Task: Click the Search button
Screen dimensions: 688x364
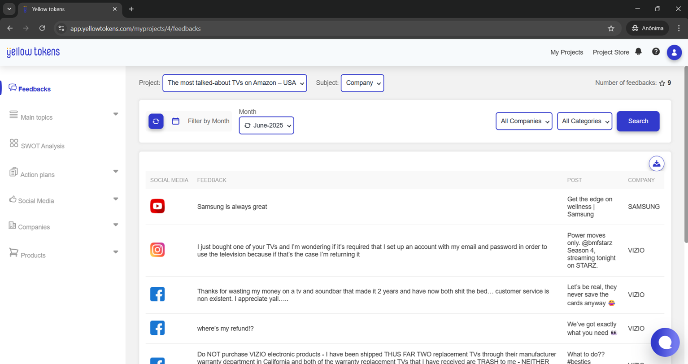Action: 638,121
